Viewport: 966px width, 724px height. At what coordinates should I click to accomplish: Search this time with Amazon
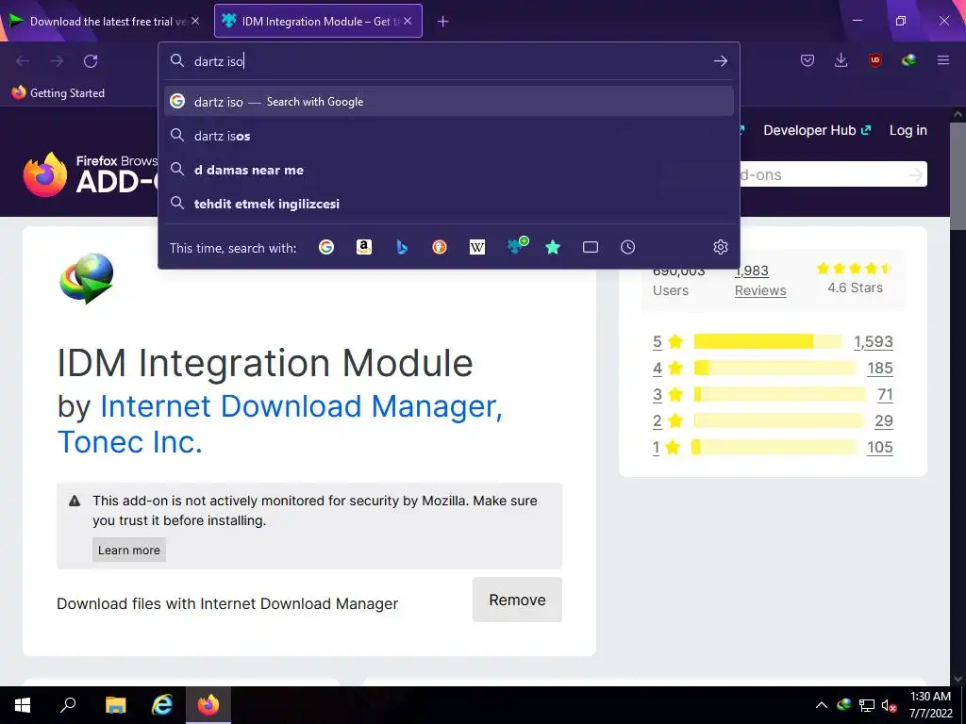[364, 247]
